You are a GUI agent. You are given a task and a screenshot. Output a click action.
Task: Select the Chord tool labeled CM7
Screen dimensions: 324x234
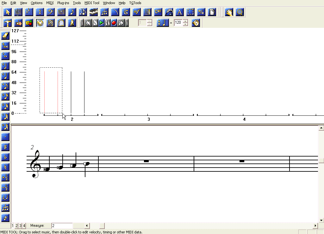coord(158,12)
